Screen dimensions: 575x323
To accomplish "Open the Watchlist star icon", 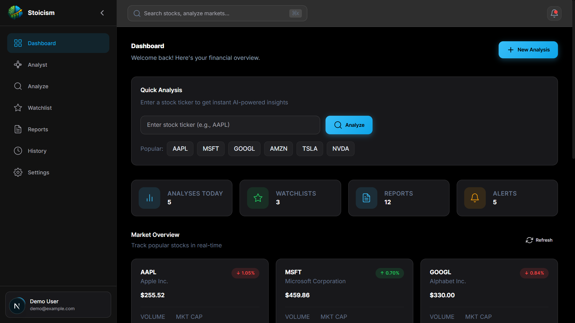I will click(x=18, y=108).
